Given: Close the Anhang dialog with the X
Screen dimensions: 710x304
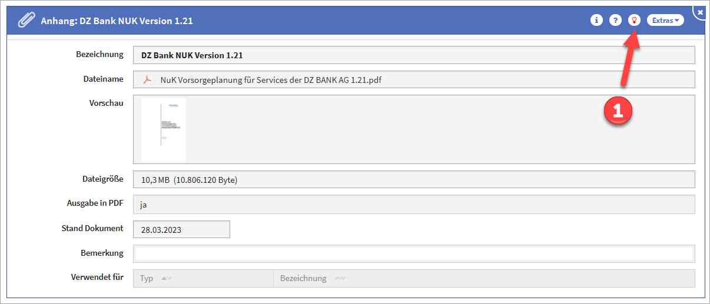Looking at the screenshot, I should [x=700, y=12].
